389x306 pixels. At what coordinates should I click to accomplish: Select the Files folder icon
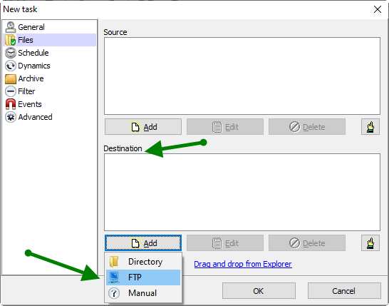coord(11,40)
